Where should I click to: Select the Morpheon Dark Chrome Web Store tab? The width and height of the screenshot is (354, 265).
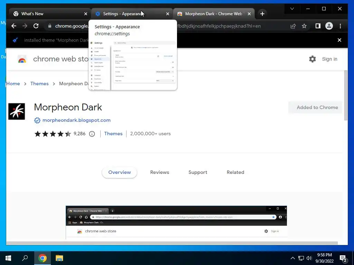214,14
